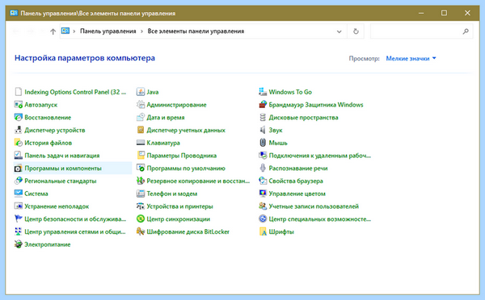485x300 pixels.
Task: Open Центр специальных возможностей link
Action: pyautogui.click(x=320, y=219)
